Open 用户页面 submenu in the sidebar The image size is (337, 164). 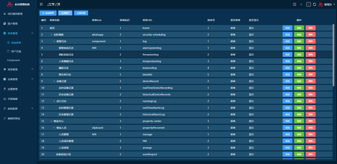(x=16, y=52)
